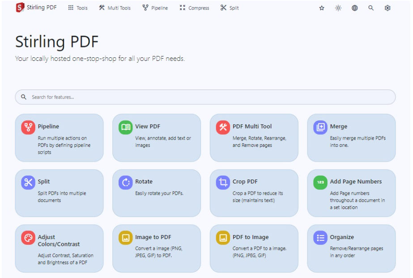Click the PDF to Image title
This screenshot has height=278, width=413.
251,237
